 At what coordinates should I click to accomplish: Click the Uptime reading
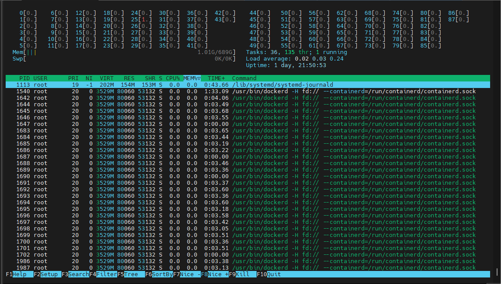coord(286,65)
